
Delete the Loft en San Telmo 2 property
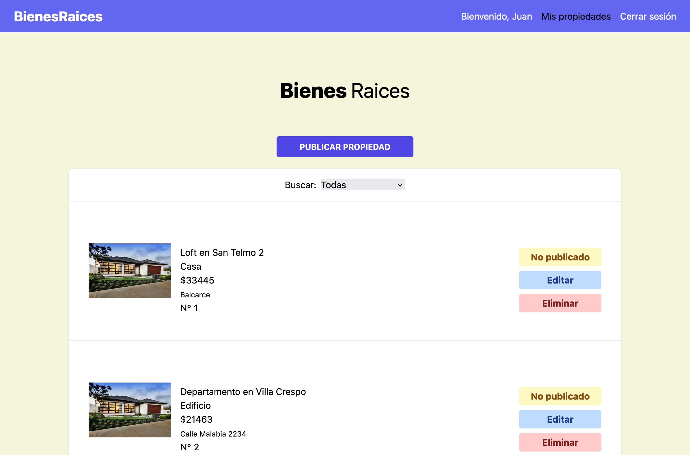[x=560, y=303]
